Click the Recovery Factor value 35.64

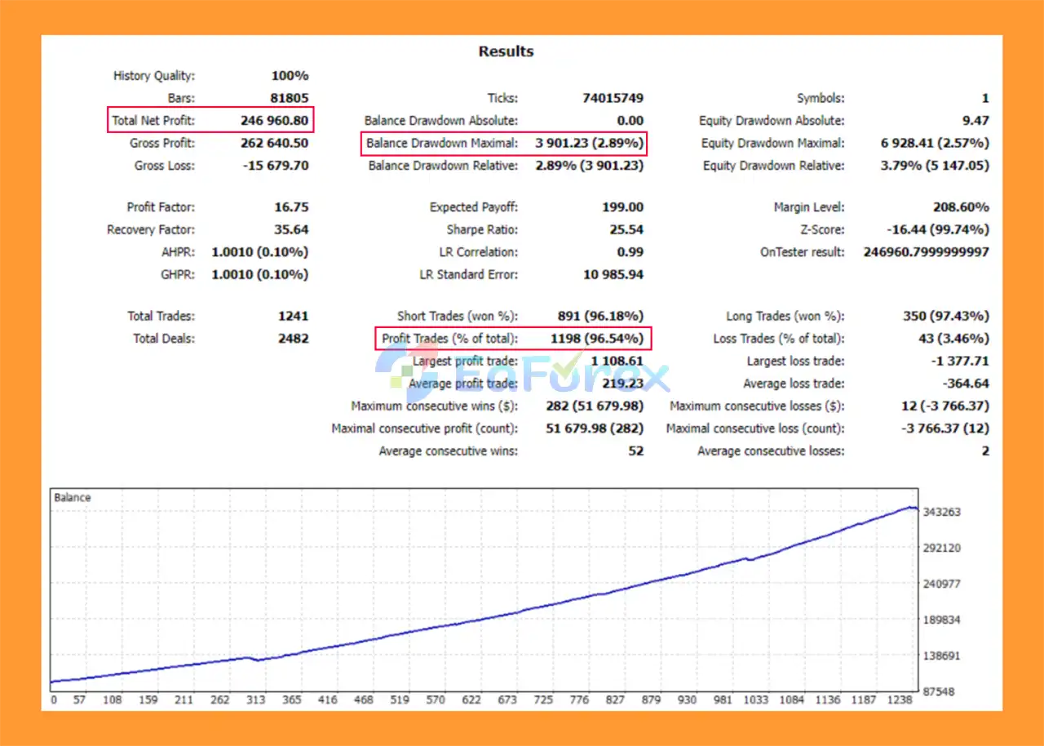pyautogui.click(x=291, y=230)
